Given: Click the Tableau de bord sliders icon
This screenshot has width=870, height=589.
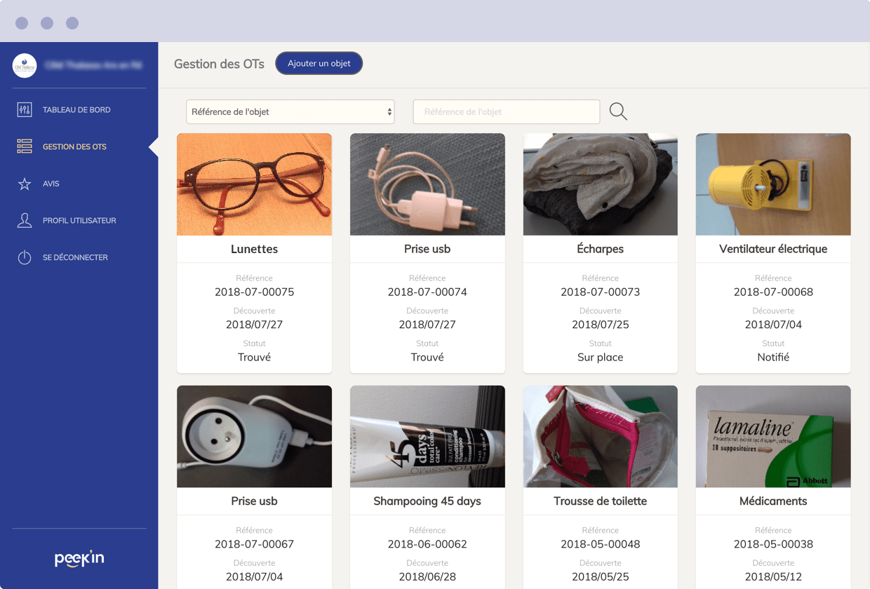Looking at the screenshot, I should coord(25,110).
